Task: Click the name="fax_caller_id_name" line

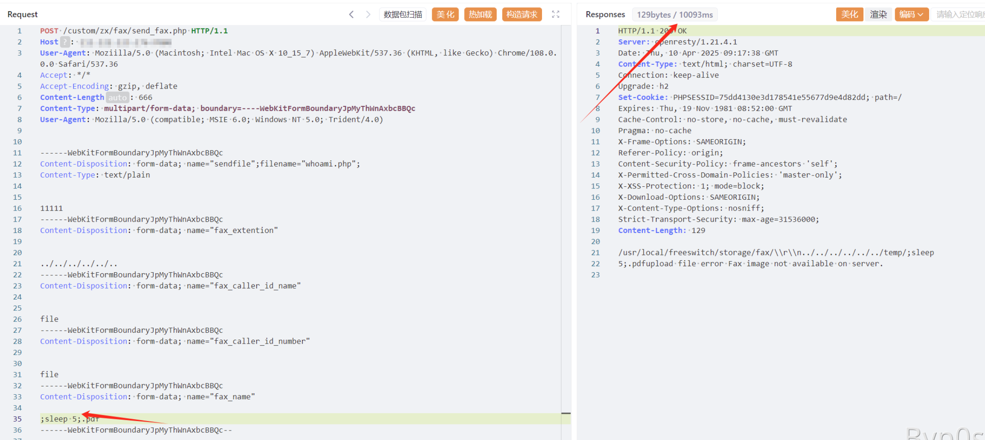Action: 170,286
